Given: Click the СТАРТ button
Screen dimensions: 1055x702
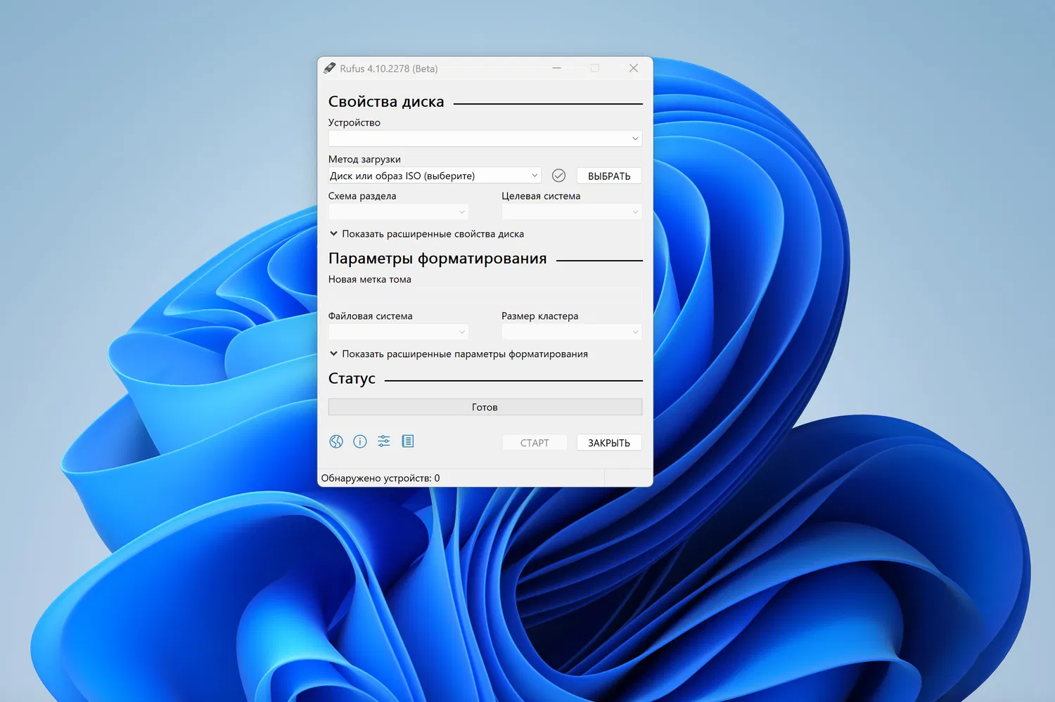Looking at the screenshot, I should [x=535, y=443].
